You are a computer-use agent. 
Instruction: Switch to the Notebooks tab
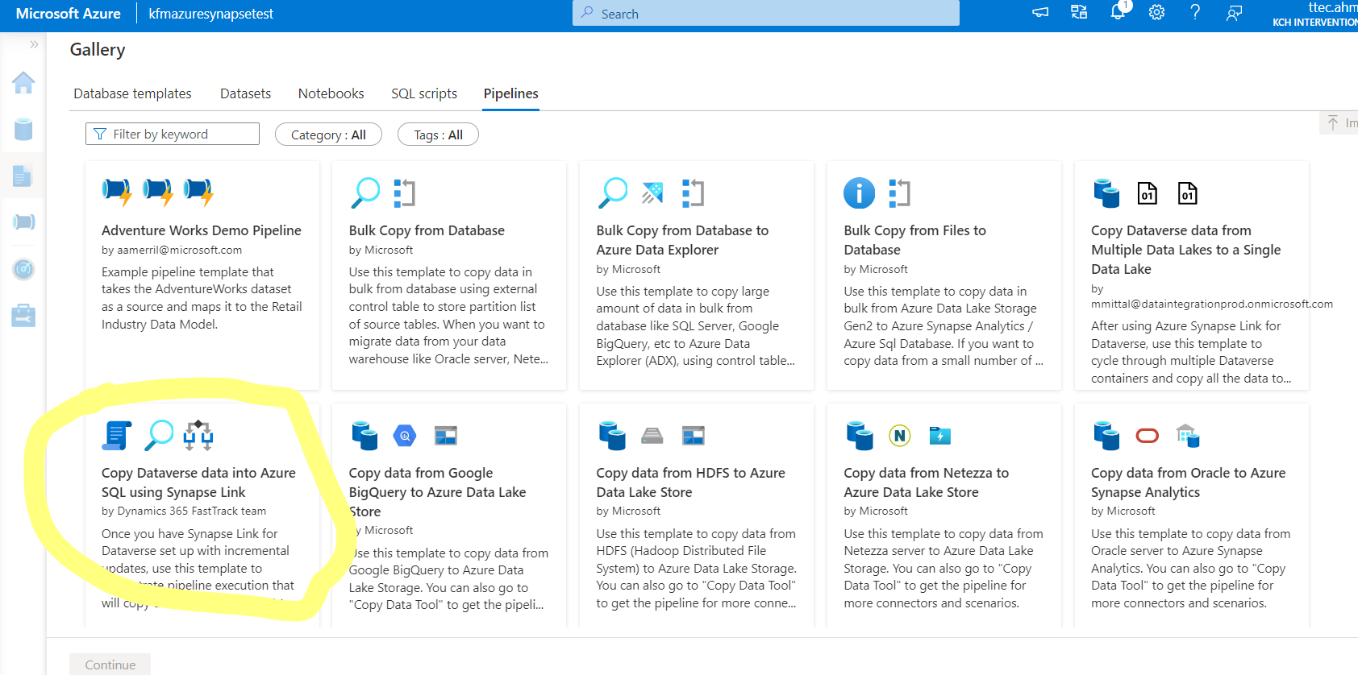[331, 93]
